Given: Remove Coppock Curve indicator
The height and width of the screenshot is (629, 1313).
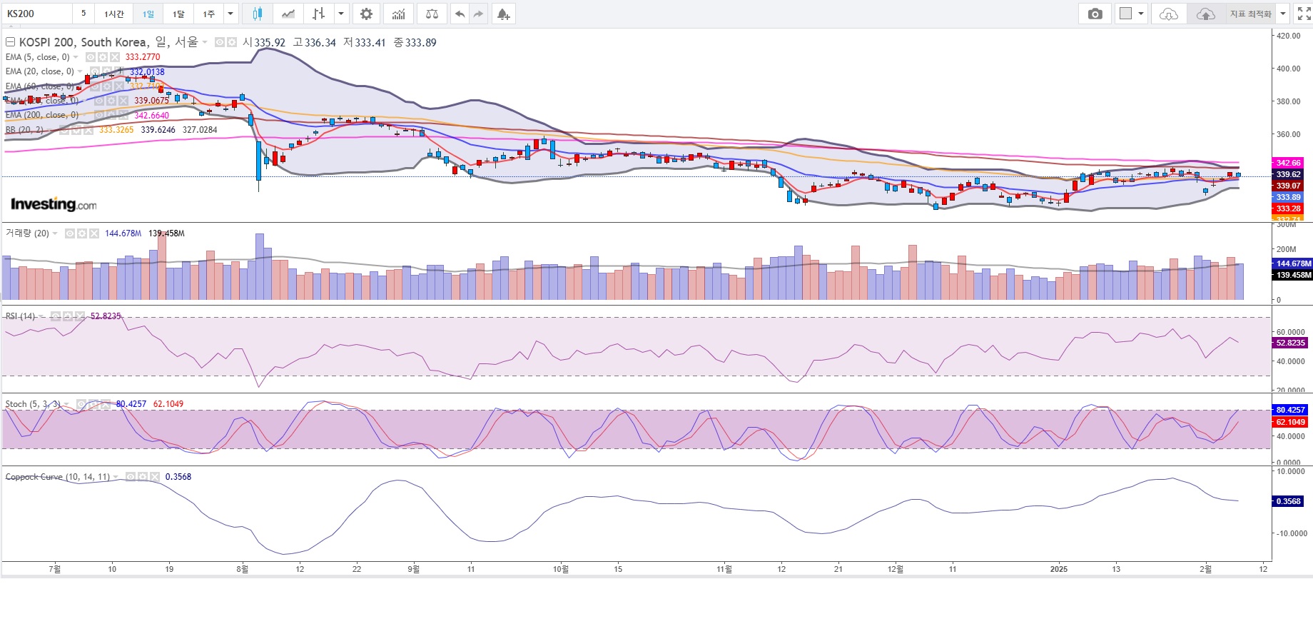Looking at the screenshot, I should 155,476.
